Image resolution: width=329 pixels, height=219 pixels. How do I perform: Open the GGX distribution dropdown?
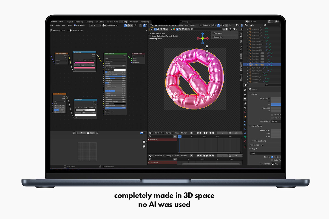[x=115, y=59]
